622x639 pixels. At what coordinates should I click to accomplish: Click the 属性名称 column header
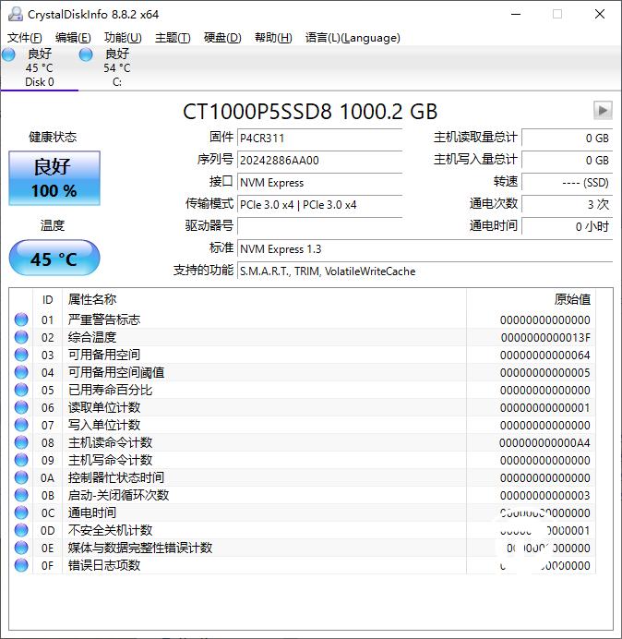pos(264,299)
